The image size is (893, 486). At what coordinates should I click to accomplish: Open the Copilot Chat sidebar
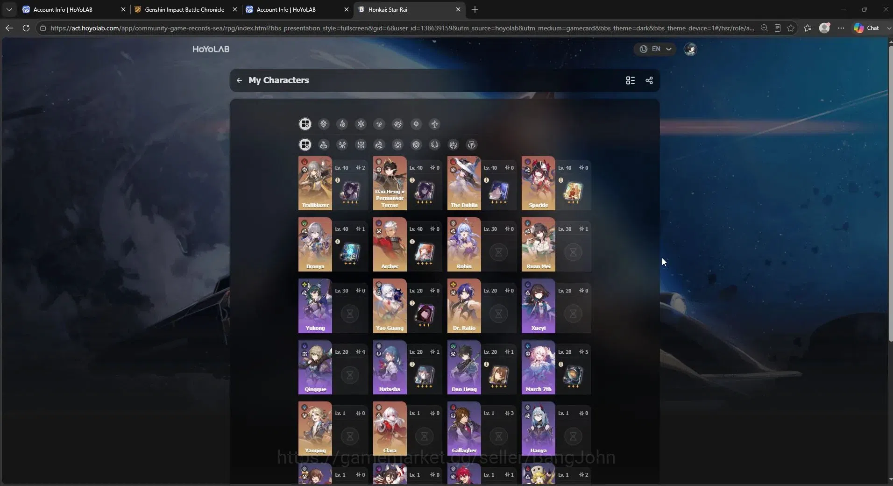click(x=866, y=28)
